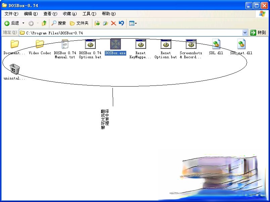Open the Back history dropdown arrow
270x202 pixels.
(x=23, y=23)
